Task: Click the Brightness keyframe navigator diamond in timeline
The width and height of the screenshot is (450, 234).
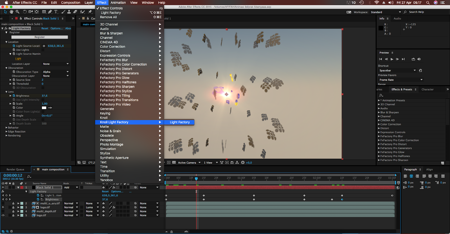Action: [x=6, y=199]
